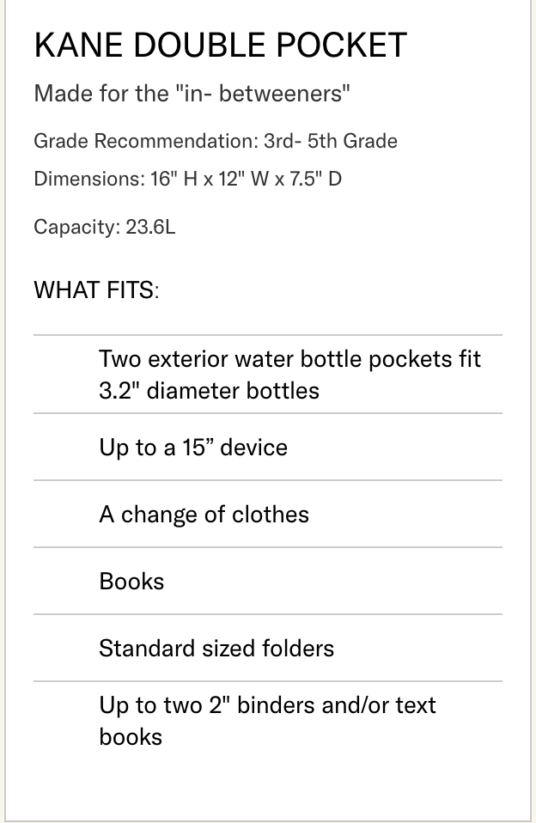
Task: Click the "3.2" diameter bottles" line
Action: (x=209, y=391)
